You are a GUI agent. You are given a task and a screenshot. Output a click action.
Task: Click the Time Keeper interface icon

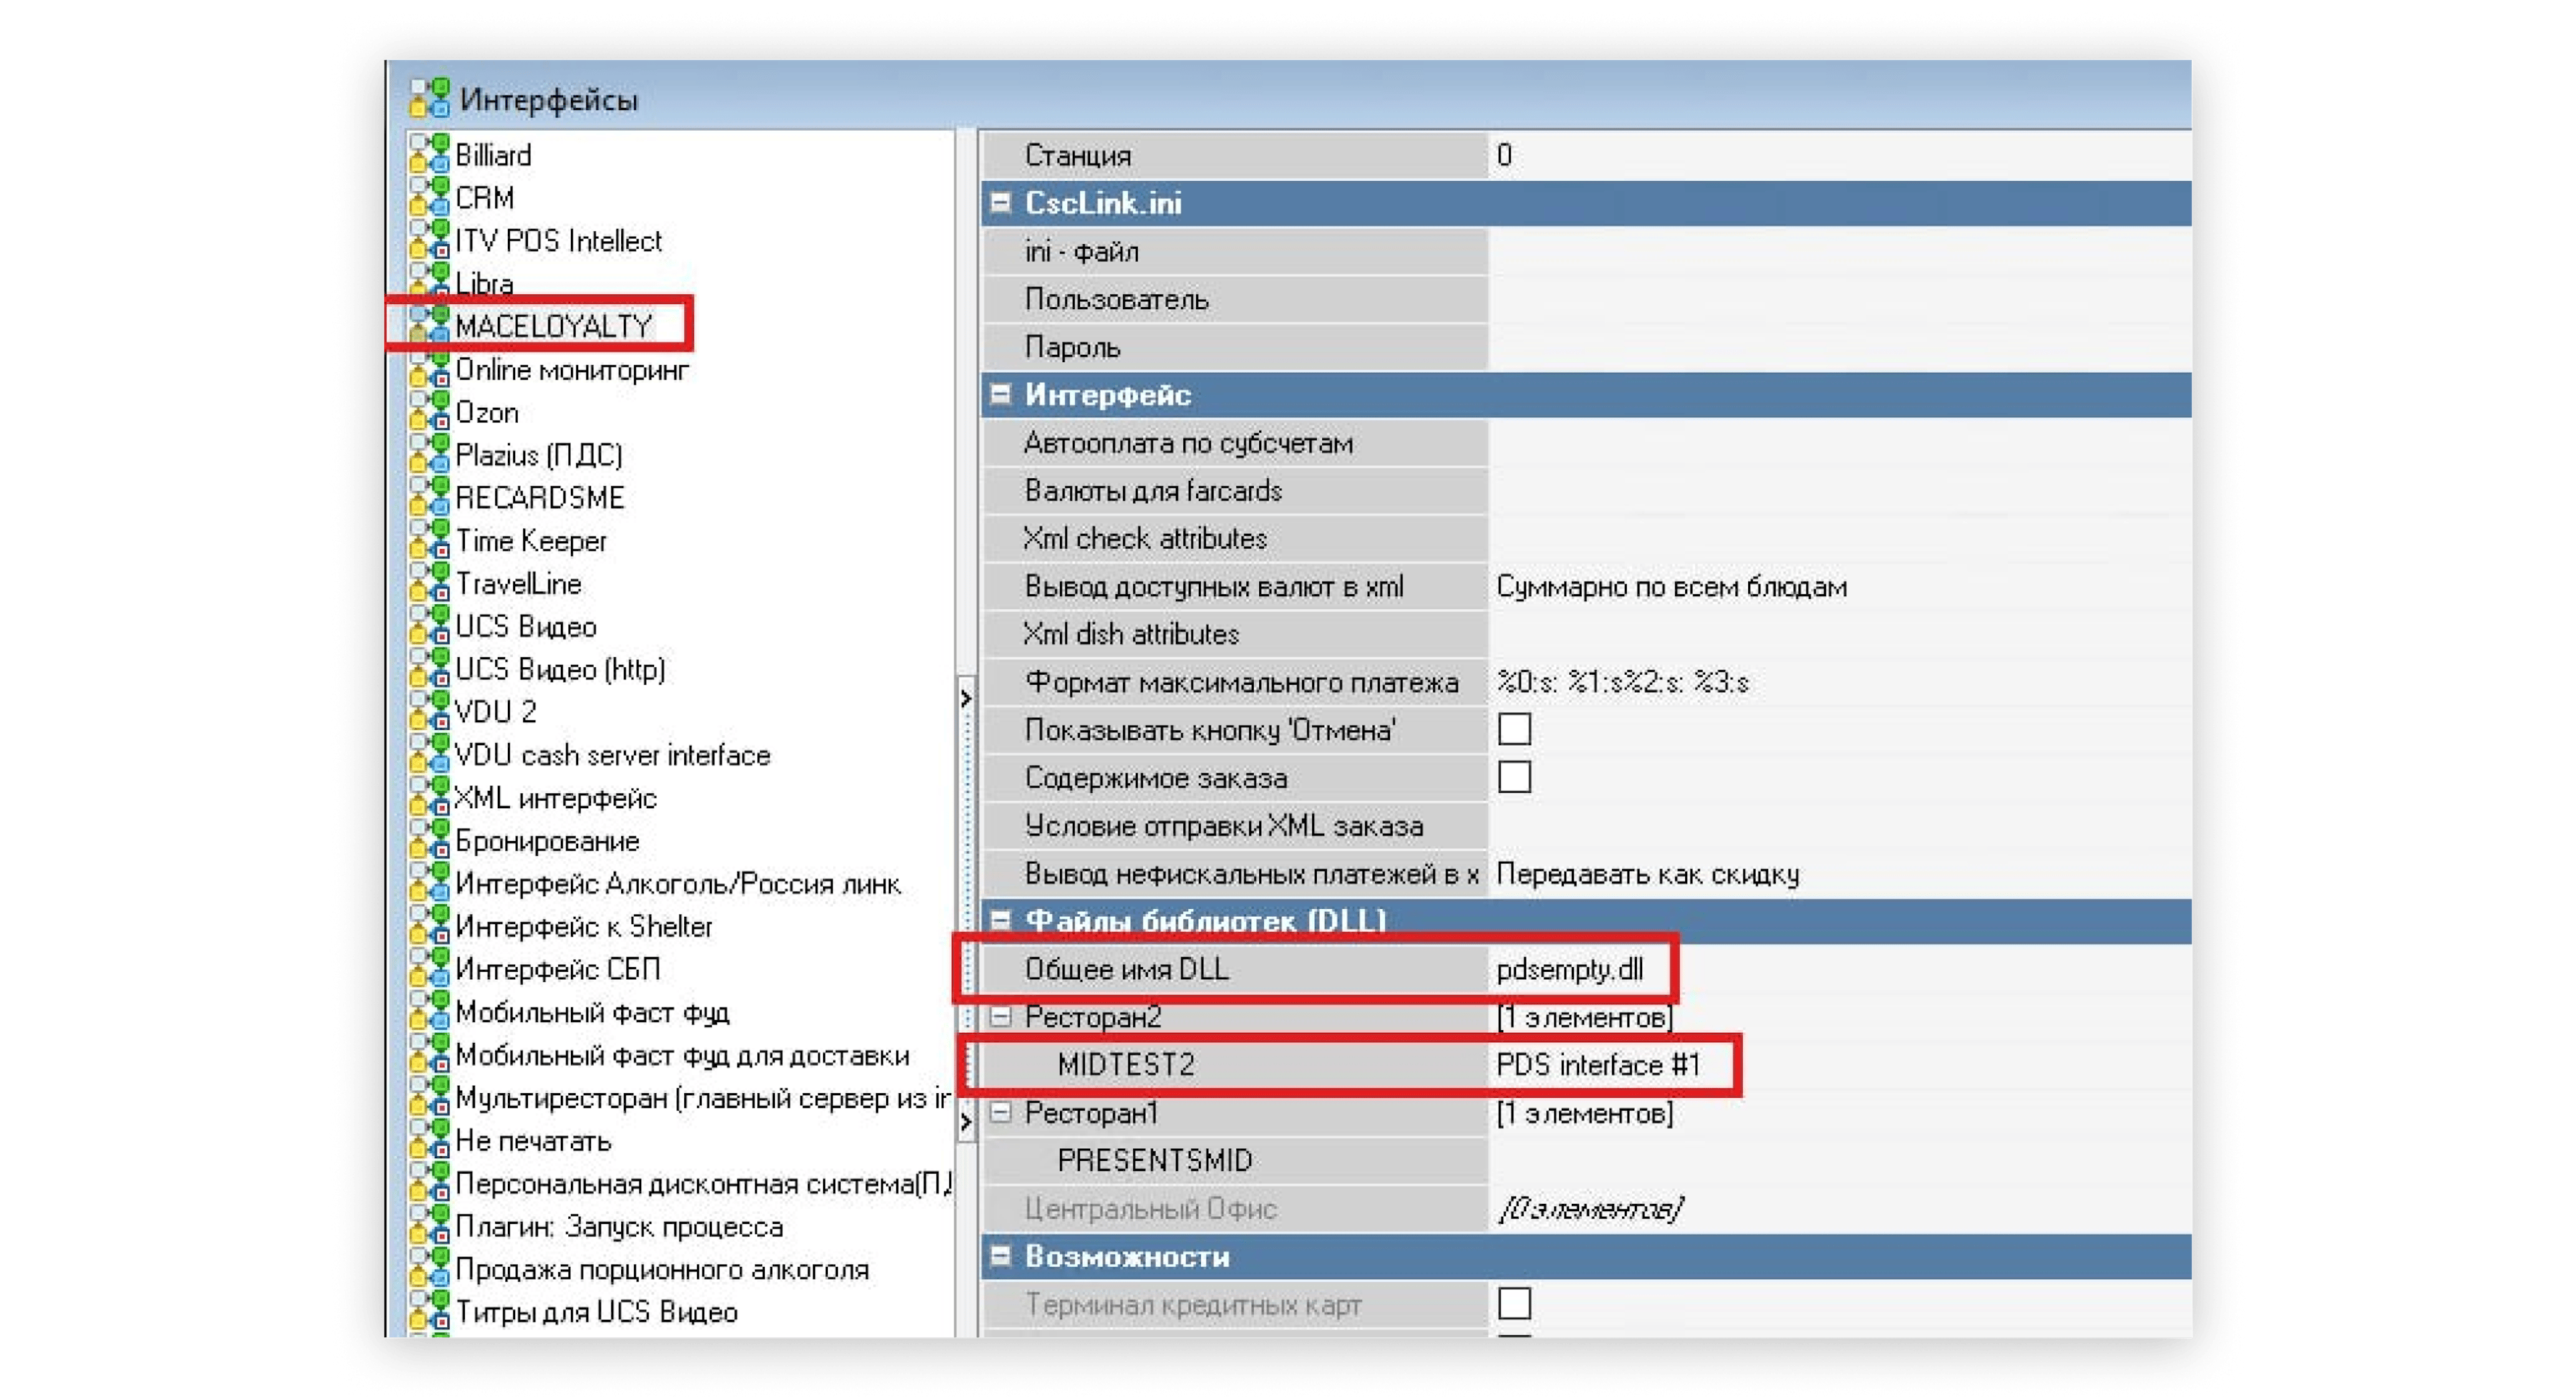(431, 541)
